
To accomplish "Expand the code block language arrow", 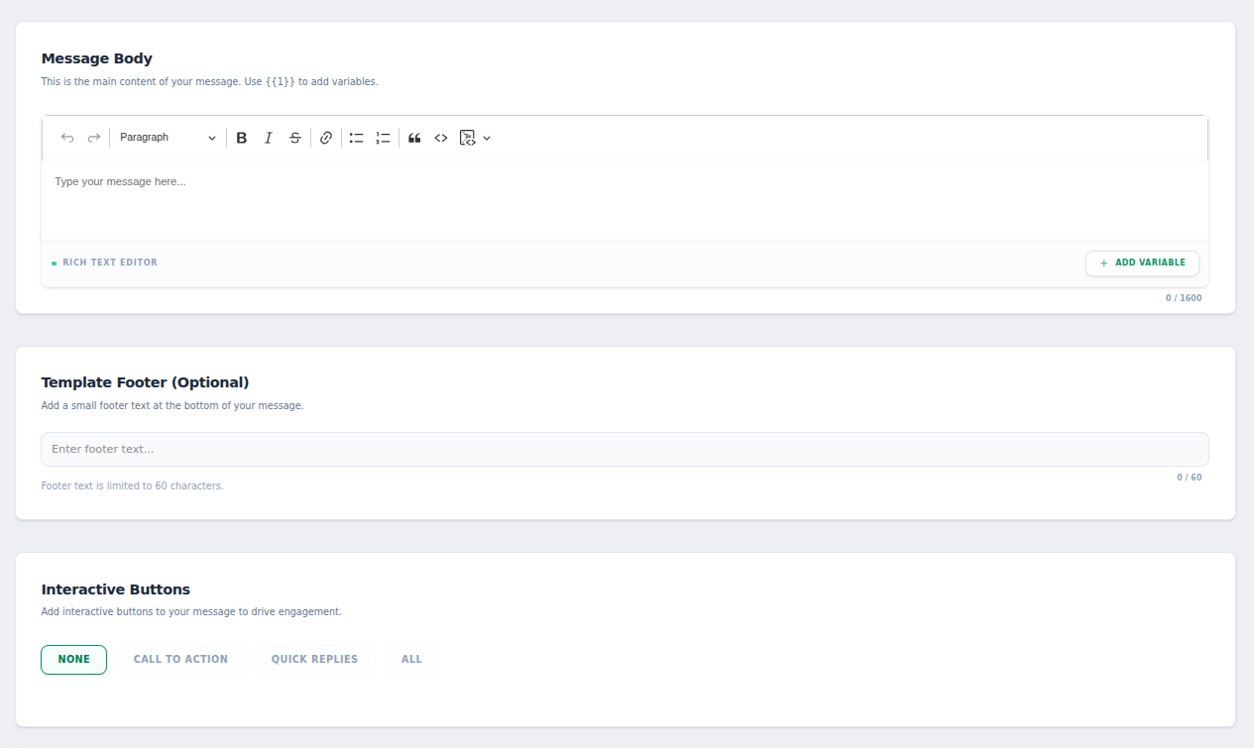I will click(x=487, y=138).
